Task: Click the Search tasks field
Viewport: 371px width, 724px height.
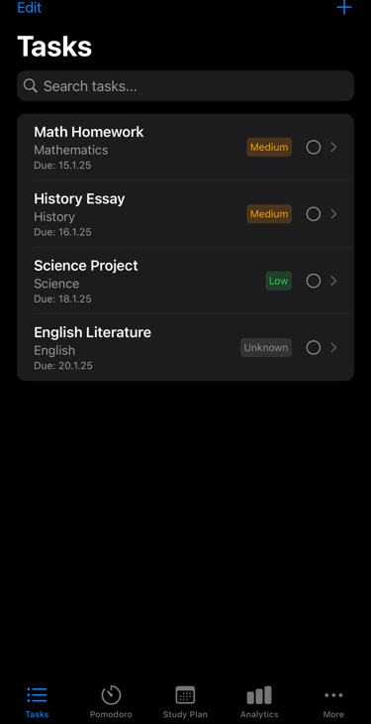Action: pos(185,86)
